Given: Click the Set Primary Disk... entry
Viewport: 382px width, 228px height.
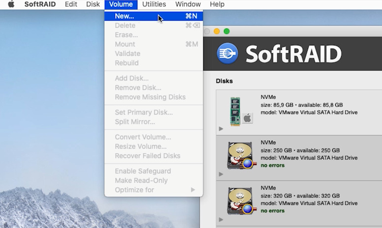Looking at the screenshot, I should (x=154, y=113).
